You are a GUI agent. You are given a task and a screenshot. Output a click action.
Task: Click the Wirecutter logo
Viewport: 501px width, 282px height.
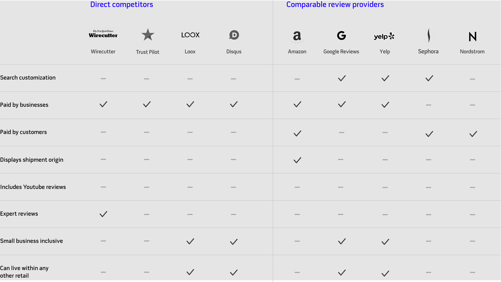coord(103,34)
